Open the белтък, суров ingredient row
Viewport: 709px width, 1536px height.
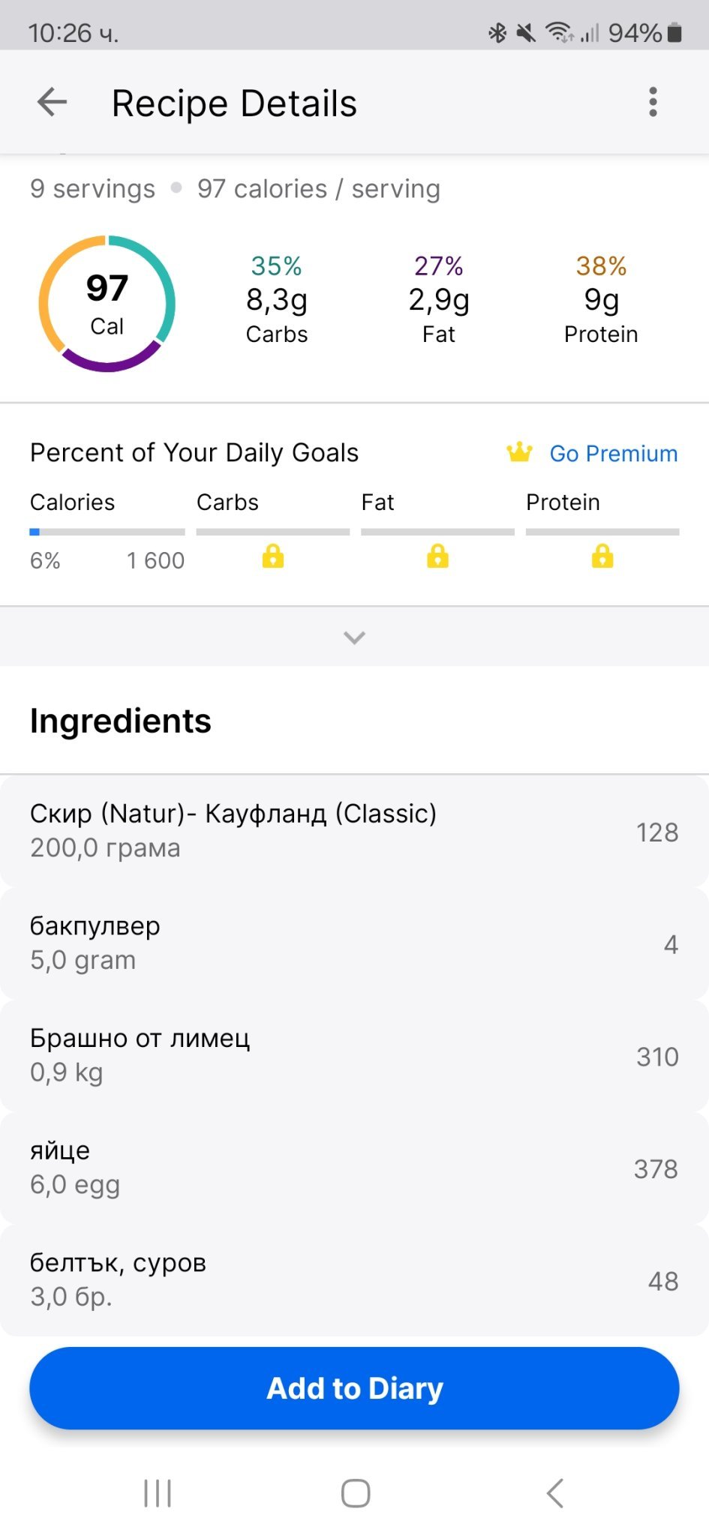pos(354,1279)
